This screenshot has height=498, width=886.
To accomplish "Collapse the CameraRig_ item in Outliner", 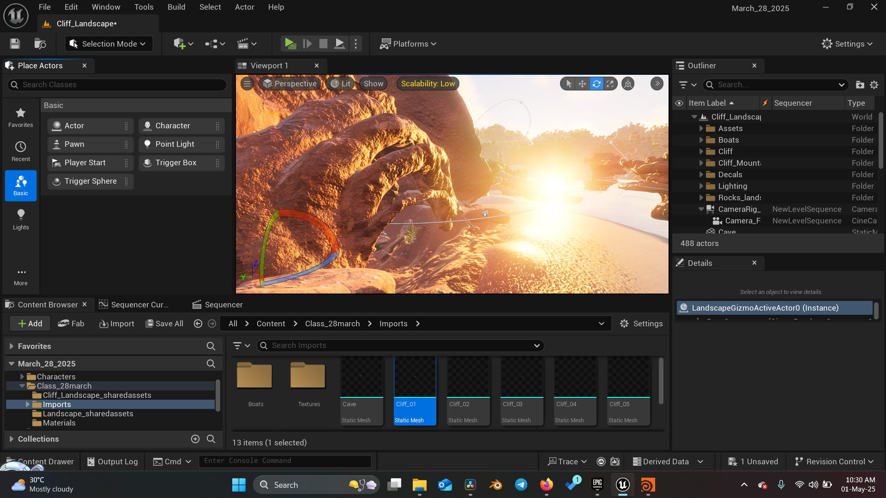I will [x=701, y=209].
